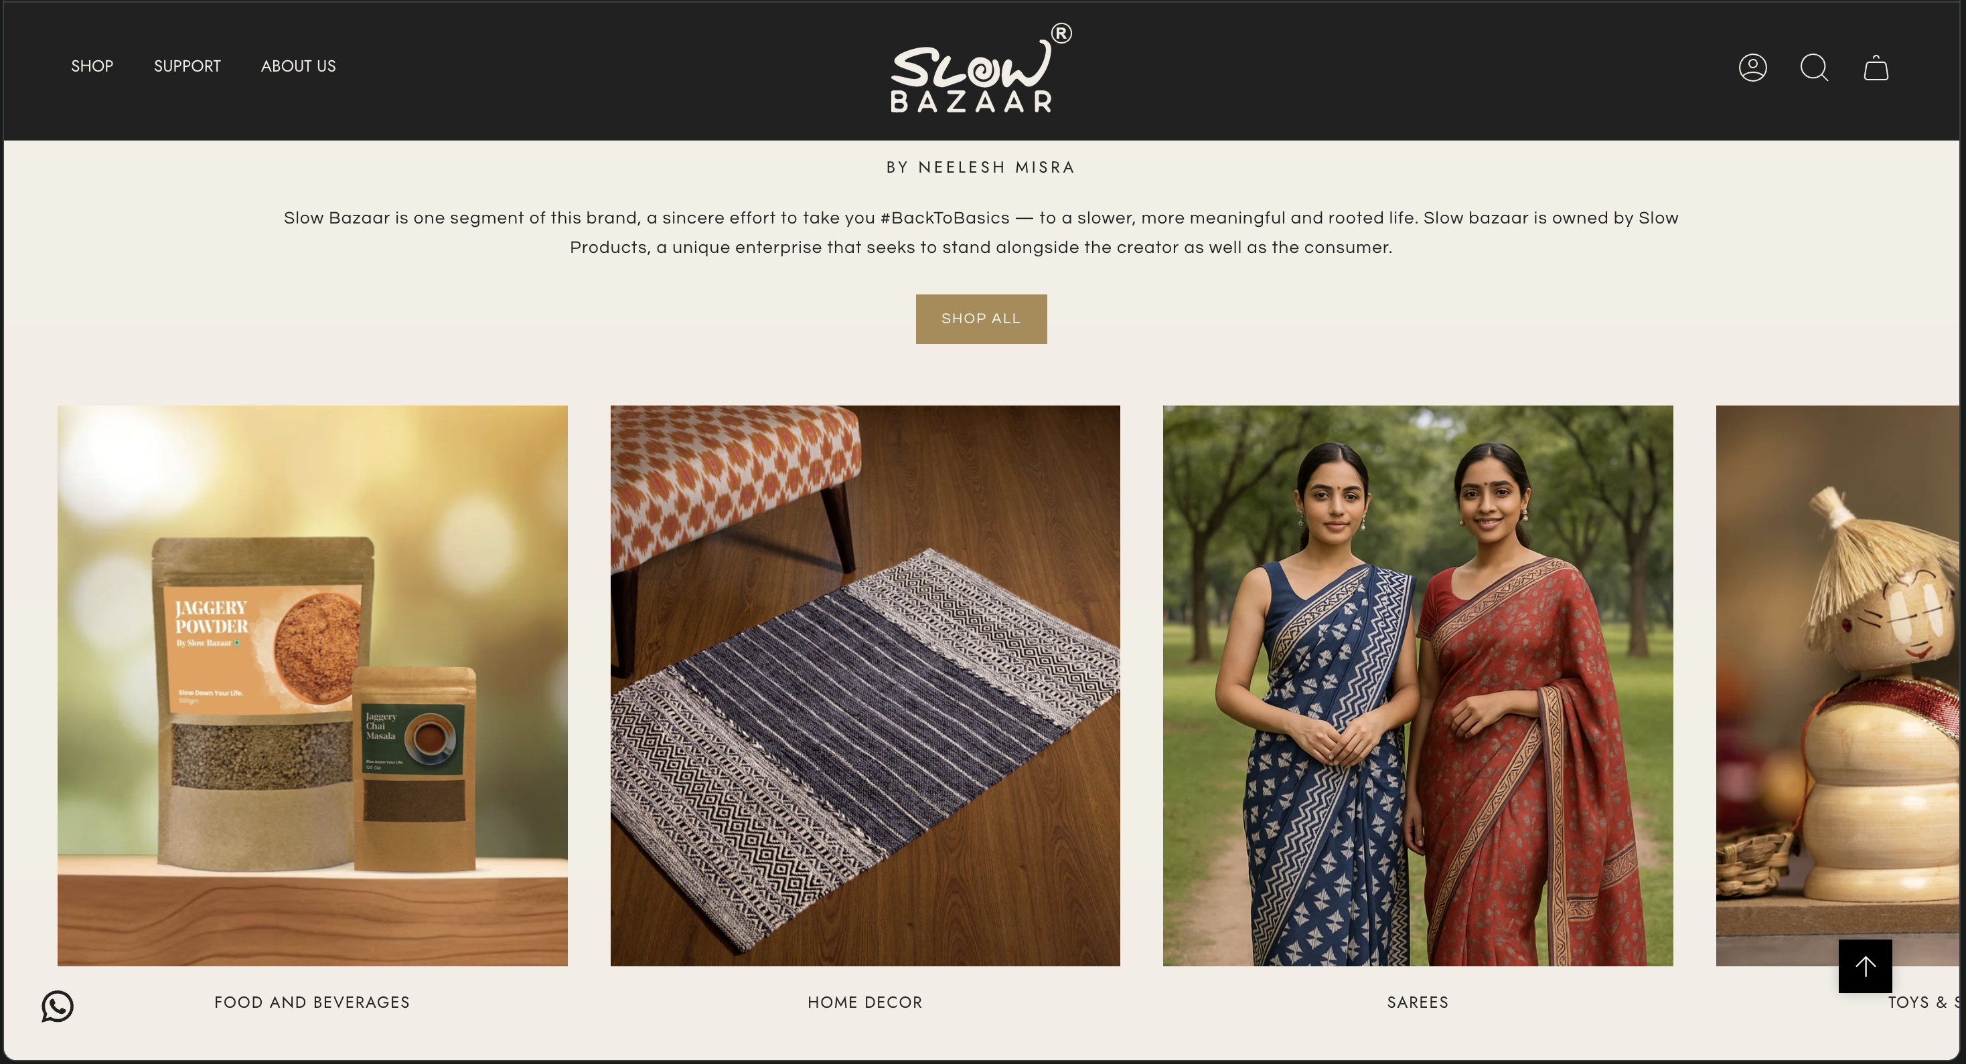Open the Toys category label
This screenshot has width=1966, height=1064.
click(x=1923, y=1002)
